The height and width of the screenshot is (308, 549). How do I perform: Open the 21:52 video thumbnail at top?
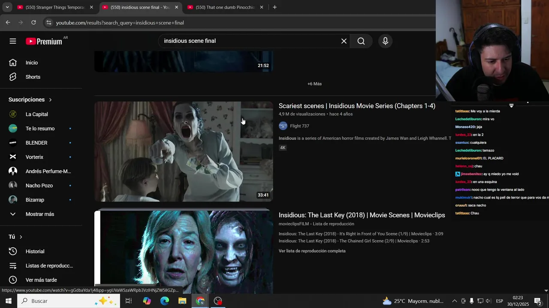[x=184, y=62]
